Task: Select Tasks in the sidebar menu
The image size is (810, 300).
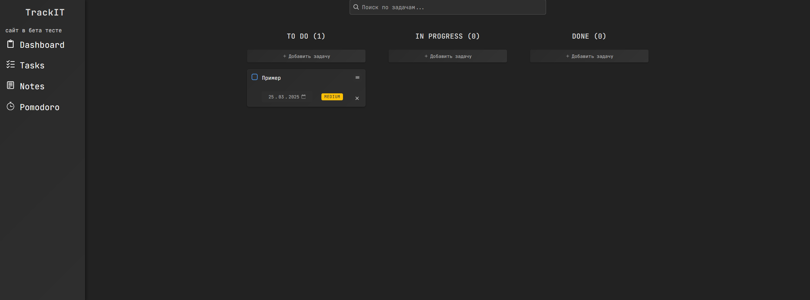Action: [x=32, y=65]
